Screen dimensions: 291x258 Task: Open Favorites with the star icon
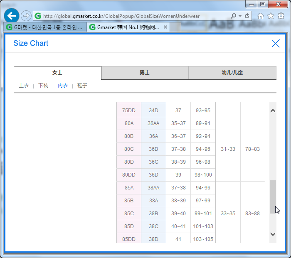(x=271, y=16)
